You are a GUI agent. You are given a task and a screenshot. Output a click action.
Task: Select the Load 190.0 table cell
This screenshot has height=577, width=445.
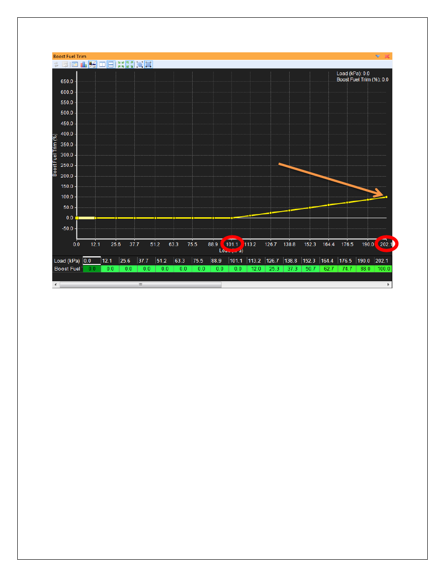coord(365,261)
